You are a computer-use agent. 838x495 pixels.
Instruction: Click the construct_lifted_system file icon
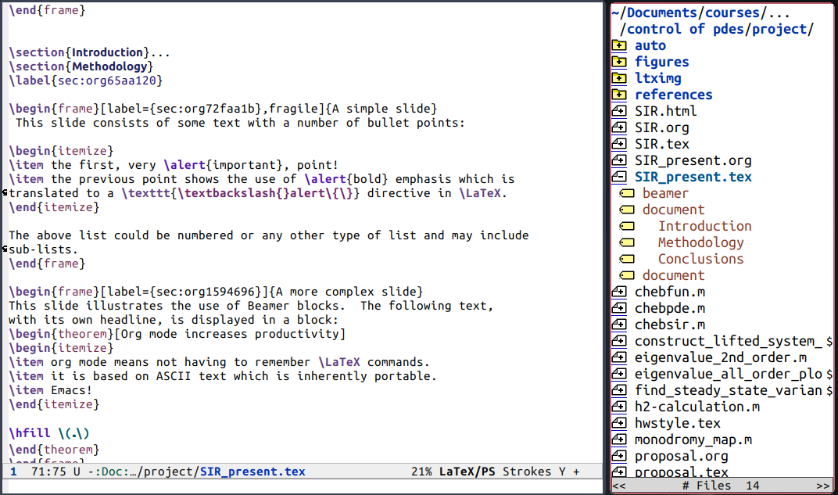pyautogui.click(x=619, y=341)
